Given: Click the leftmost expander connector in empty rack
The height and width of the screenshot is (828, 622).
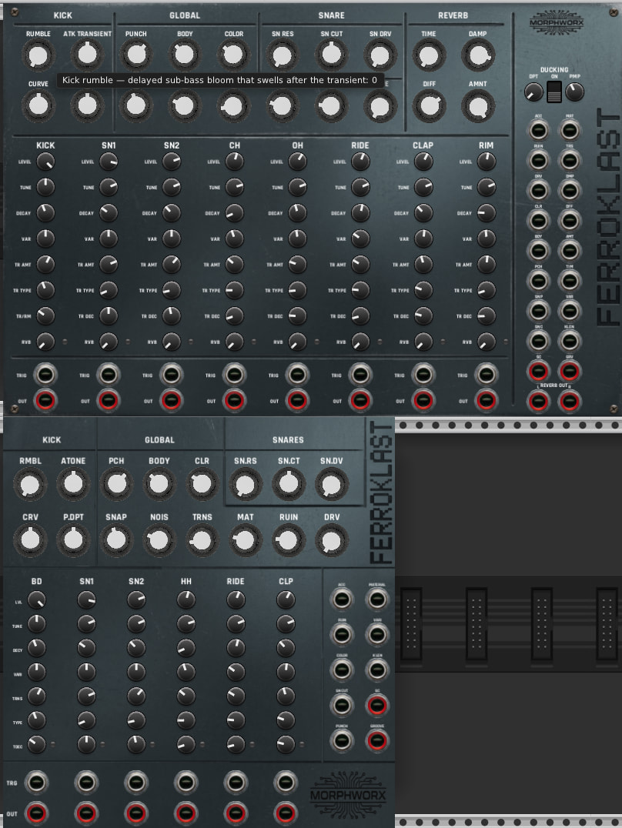Looking at the screenshot, I should click(413, 620).
